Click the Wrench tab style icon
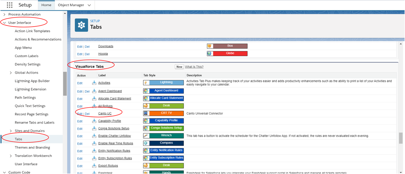 (146, 135)
